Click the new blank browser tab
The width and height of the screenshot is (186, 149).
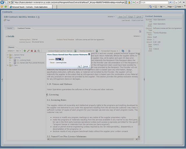pos(55,7)
